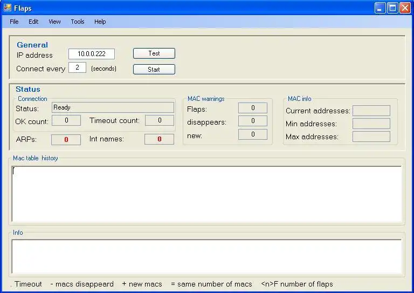Screen dimensions: 414x293
Task: Click the 'Connection' group label
Action: pyautogui.click(x=32, y=99)
